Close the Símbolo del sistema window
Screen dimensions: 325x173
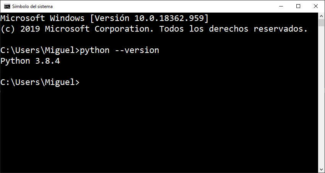coord(316,6)
